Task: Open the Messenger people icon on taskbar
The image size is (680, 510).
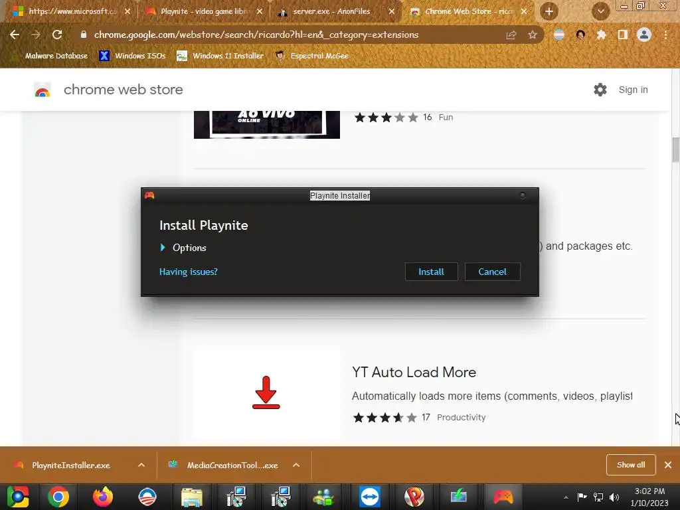Action: pyautogui.click(x=324, y=497)
